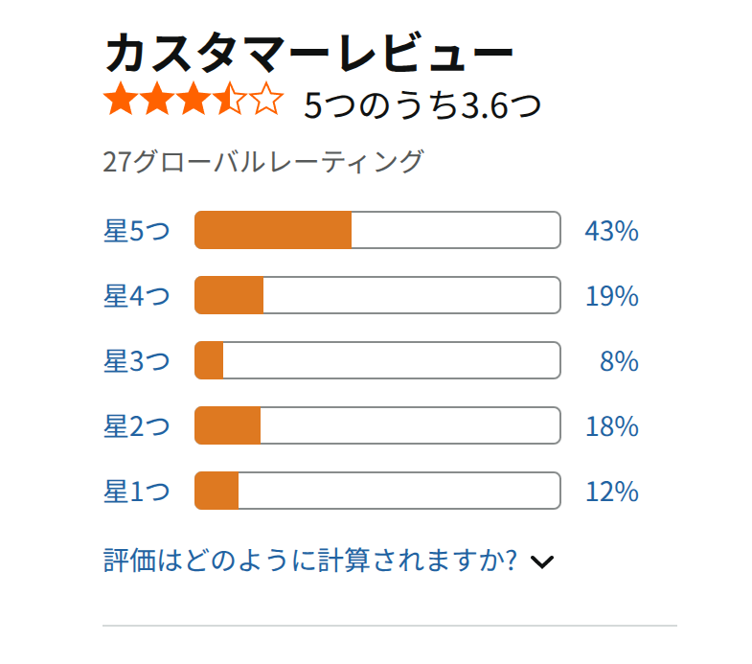Expand the chevron next to 評価はどのように計算されますか?
The width and height of the screenshot is (752, 664).
pyautogui.click(x=542, y=561)
